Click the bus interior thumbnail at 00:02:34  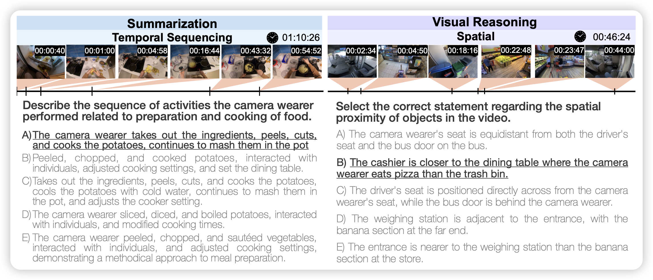[x=352, y=61]
